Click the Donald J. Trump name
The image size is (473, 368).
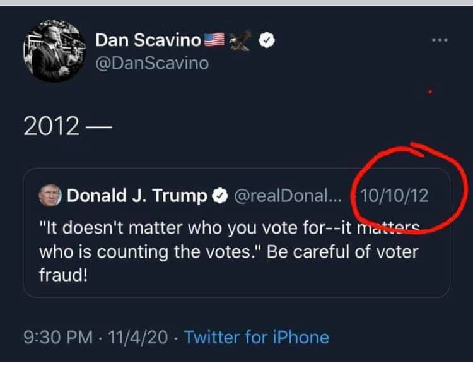[137, 196]
